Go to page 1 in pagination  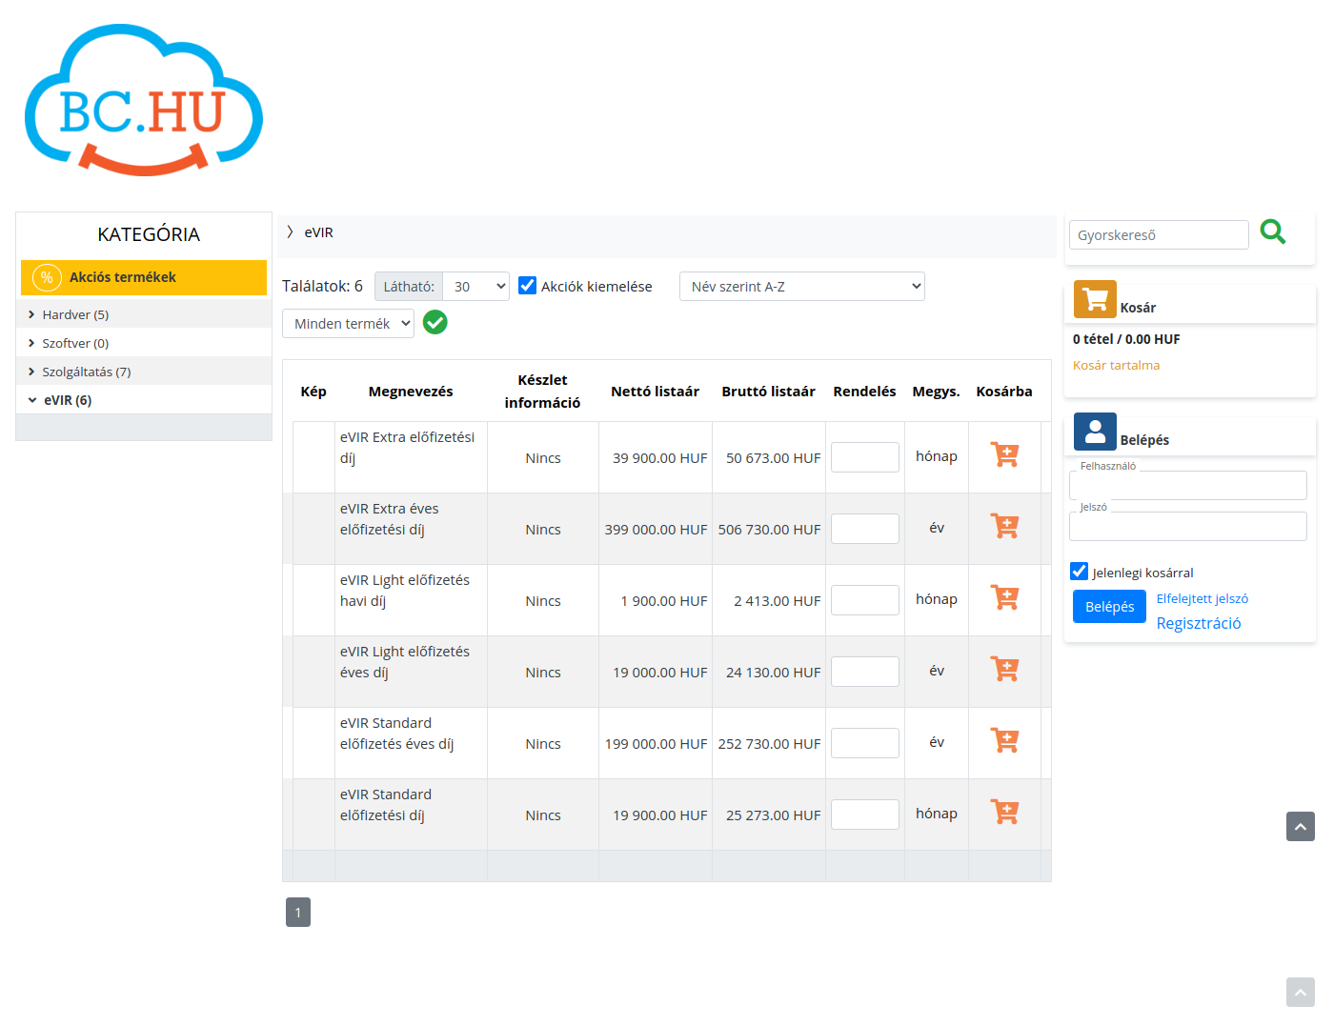(298, 913)
